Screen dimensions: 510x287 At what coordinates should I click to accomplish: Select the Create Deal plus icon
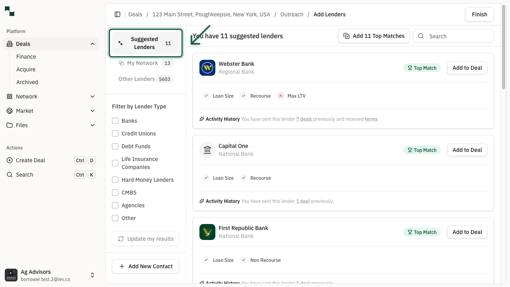(10, 160)
